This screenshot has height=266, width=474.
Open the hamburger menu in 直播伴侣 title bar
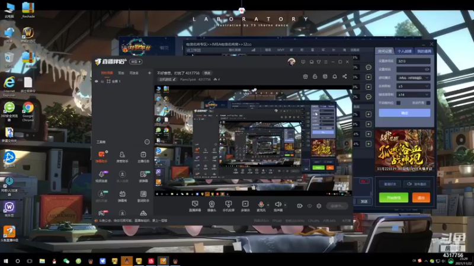(325, 62)
